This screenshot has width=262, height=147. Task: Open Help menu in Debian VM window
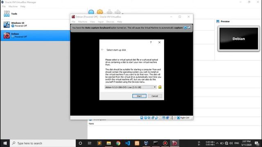pyautogui.click(x=120, y=22)
